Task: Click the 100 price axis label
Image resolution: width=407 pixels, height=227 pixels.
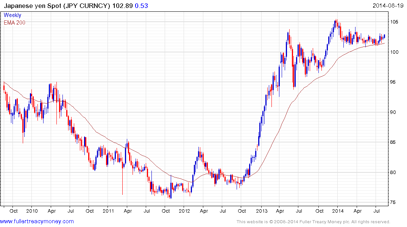Action: click(394, 52)
